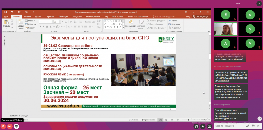Click the Share (Общий доступ) button
The image size is (263, 130).
tap(201, 17)
